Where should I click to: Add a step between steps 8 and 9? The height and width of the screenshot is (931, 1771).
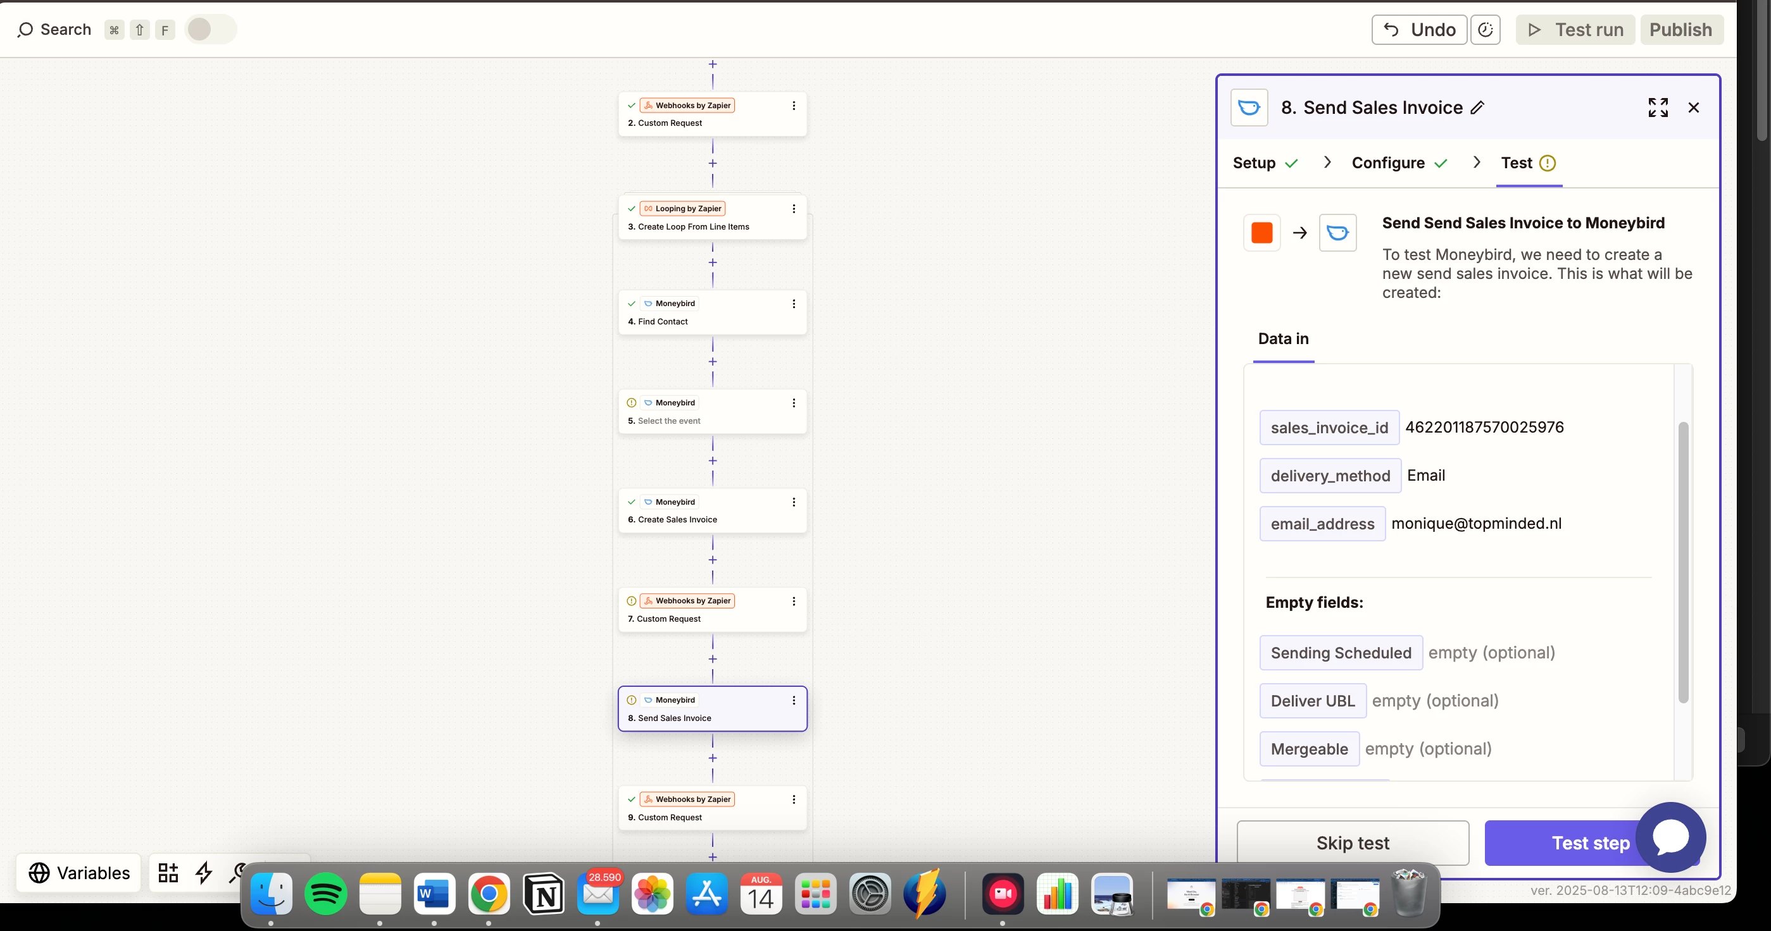point(712,758)
